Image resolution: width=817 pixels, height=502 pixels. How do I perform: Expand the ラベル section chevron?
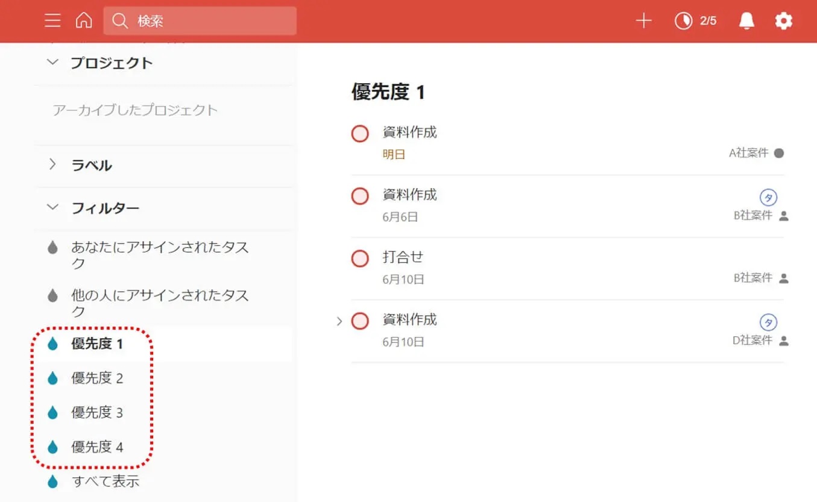click(x=52, y=164)
